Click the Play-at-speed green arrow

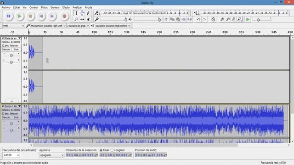click(x=248, y=19)
